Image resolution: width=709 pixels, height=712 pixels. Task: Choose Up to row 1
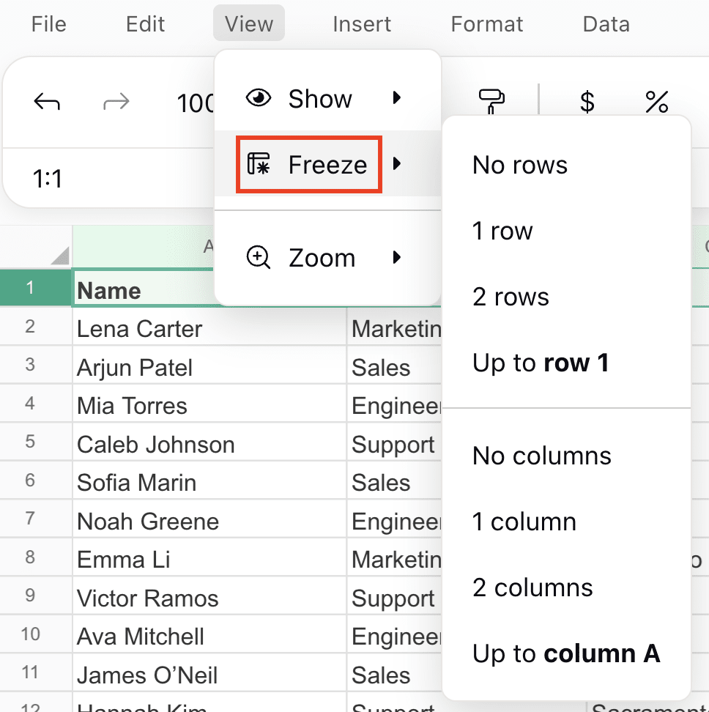(x=540, y=363)
